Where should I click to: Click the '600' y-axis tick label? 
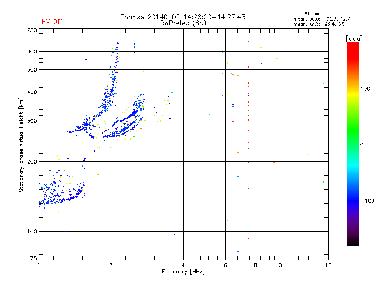32,52
